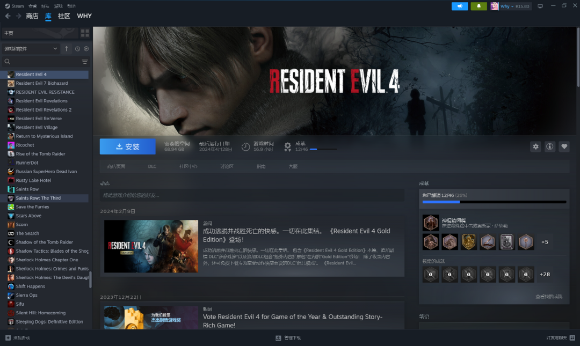Focus the share-with-friends activity text box

click(x=252, y=195)
